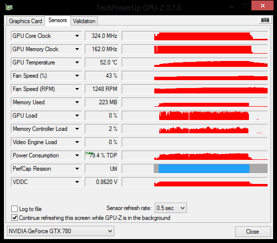Click the Power Consumption graph
Screen dimensions: 277x243
coord(195,155)
